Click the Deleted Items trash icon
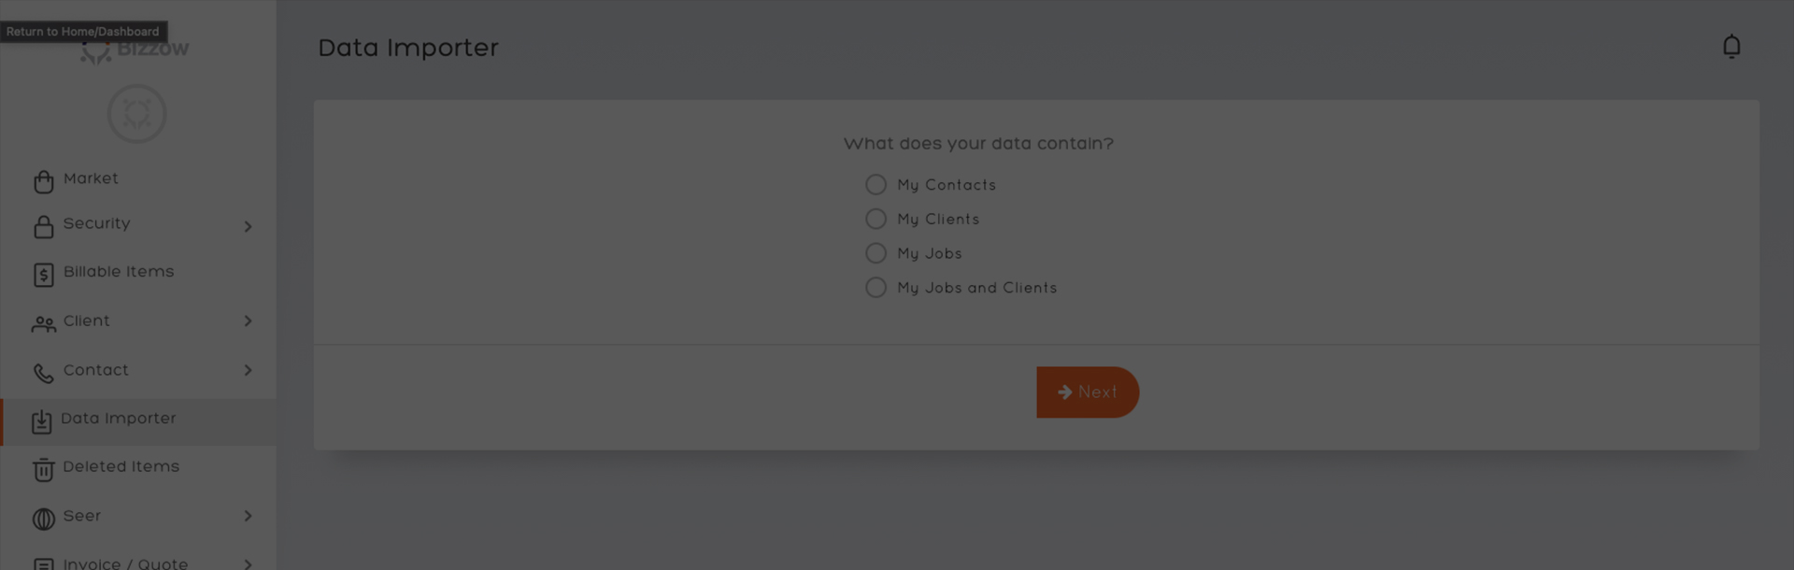 44,470
